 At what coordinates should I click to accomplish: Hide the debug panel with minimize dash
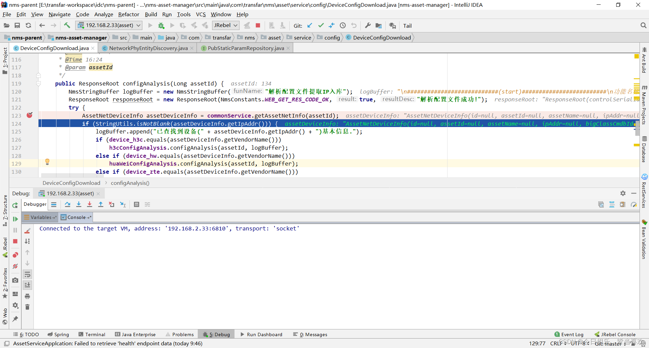(x=634, y=193)
